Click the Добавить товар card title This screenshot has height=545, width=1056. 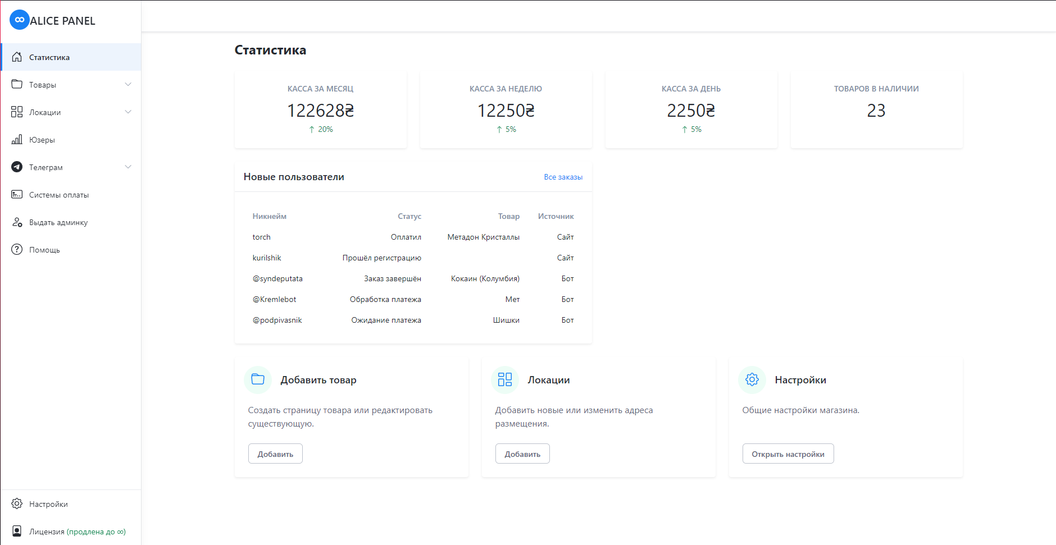pos(318,380)
